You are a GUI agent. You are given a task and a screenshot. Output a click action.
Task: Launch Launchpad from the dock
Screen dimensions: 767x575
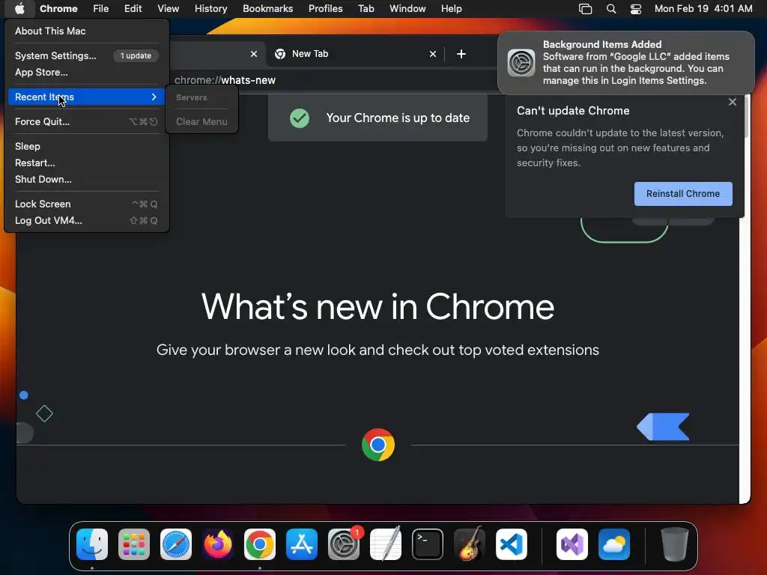pyautogui.click(x=134, y=544)
